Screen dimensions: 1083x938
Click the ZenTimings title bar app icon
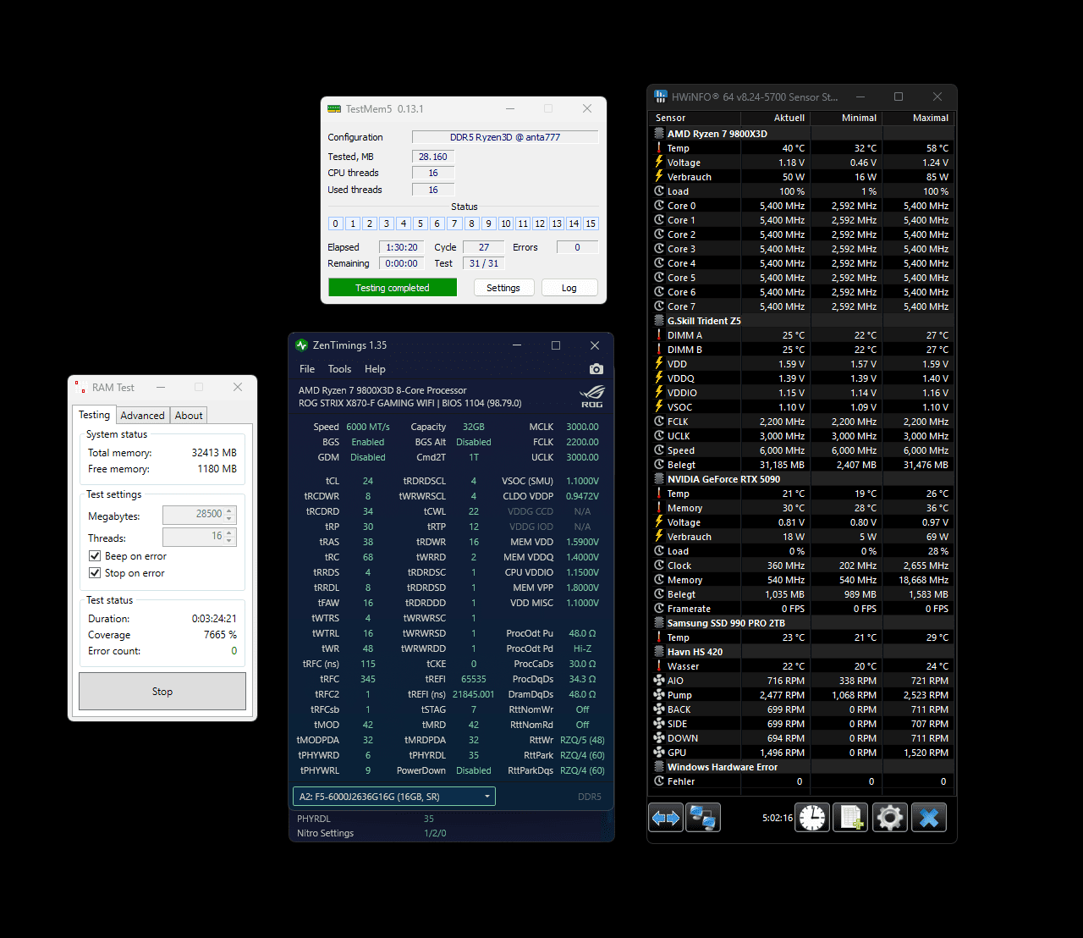click(x=302, y=345)
